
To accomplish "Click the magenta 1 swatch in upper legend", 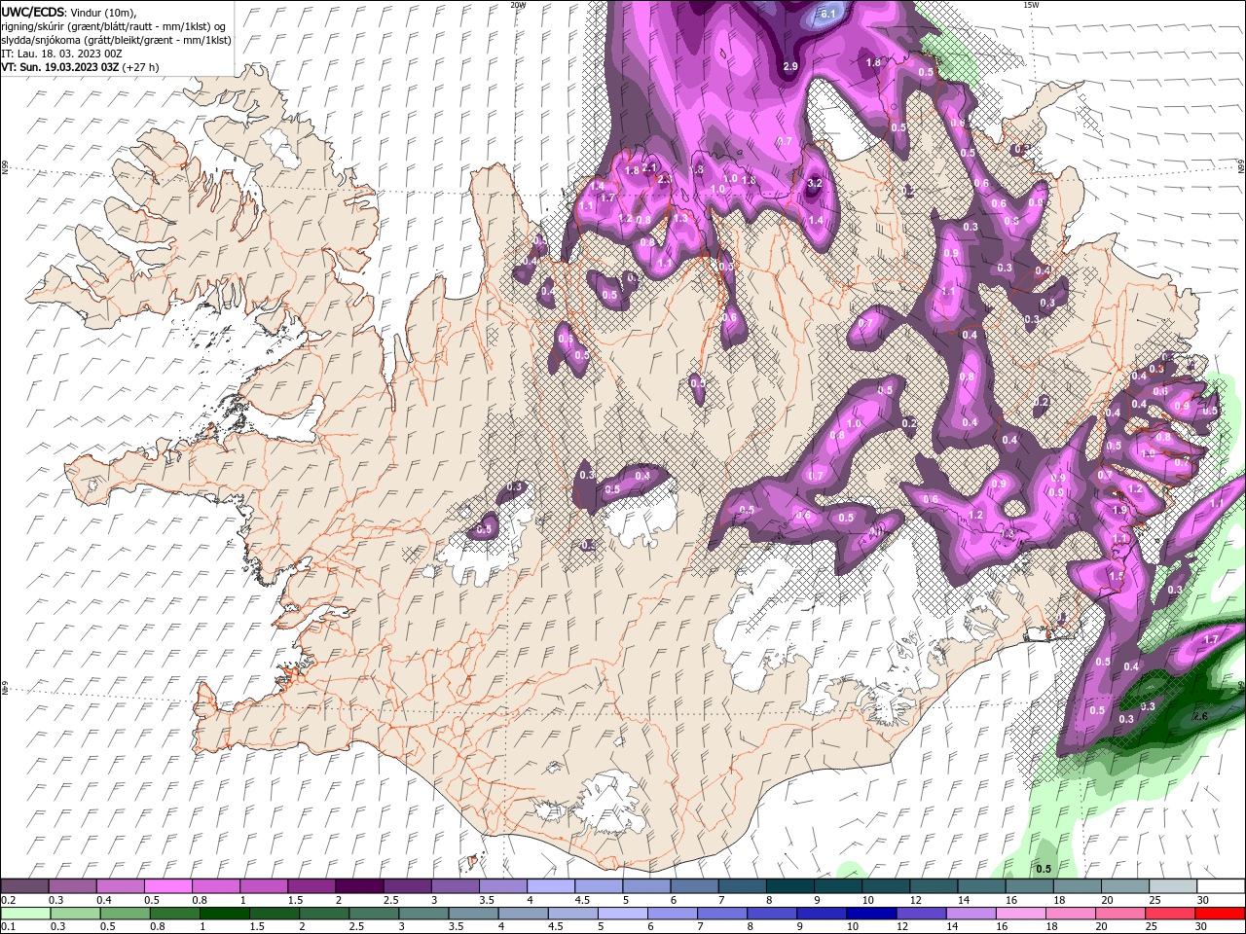I will [x=263, y=887].
